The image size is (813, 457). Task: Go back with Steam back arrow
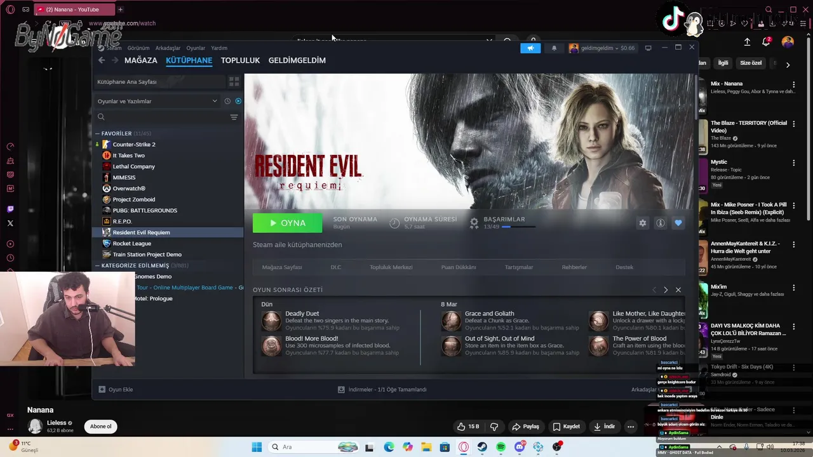pyautogui.click(x=102, y=60)
